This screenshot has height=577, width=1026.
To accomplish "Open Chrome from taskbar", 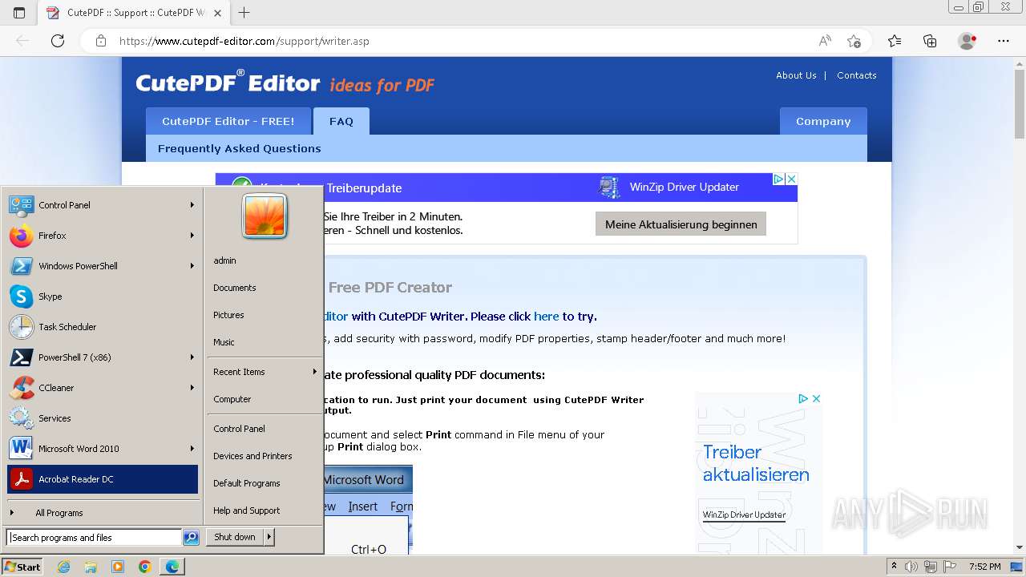I will click(144, 567).
